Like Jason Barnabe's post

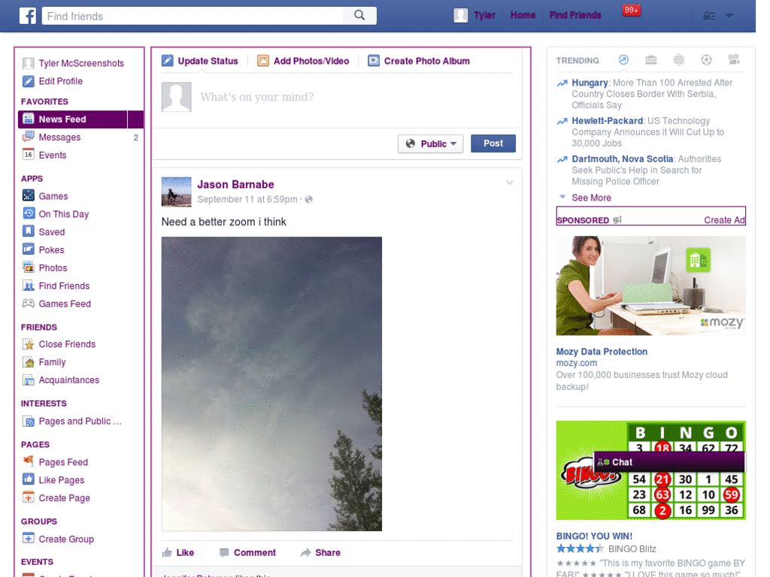click(x=178, y=552)
